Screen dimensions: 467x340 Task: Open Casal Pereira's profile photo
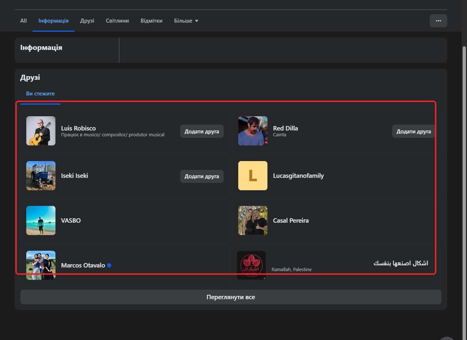tap(253, 220)
